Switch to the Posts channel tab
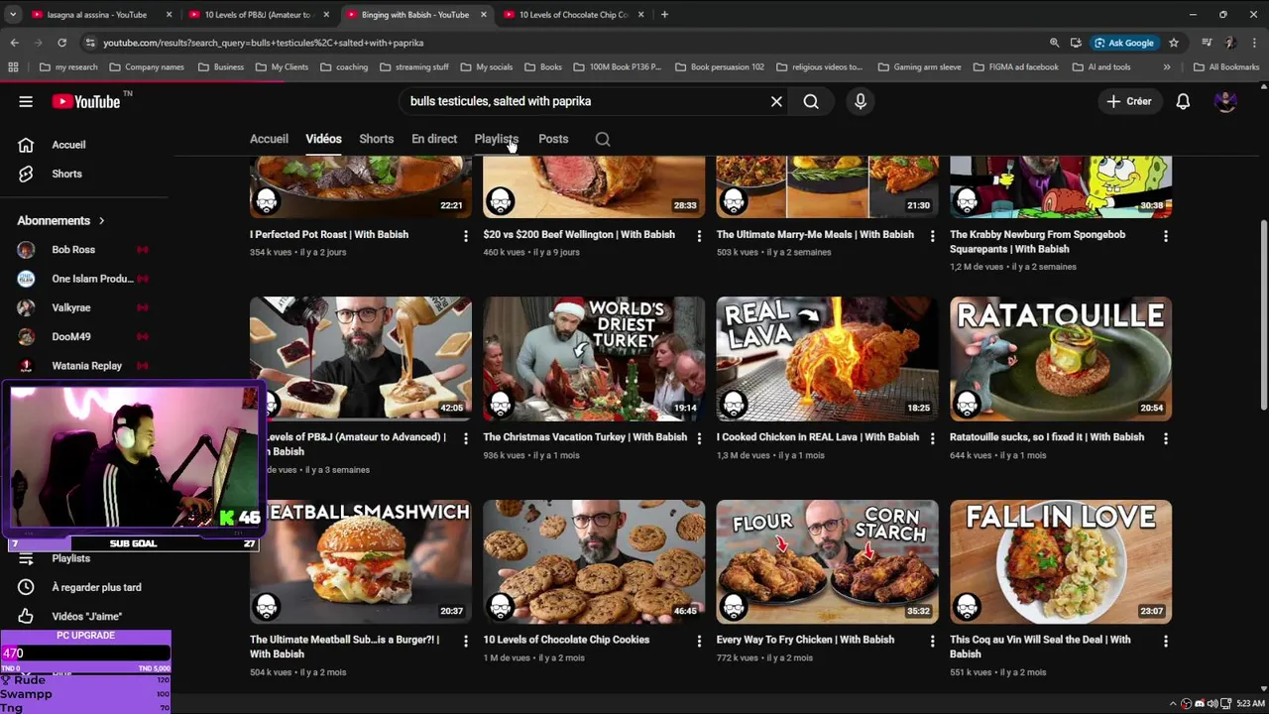Screen dimensions: 1269x714 [x=553, y=139]
